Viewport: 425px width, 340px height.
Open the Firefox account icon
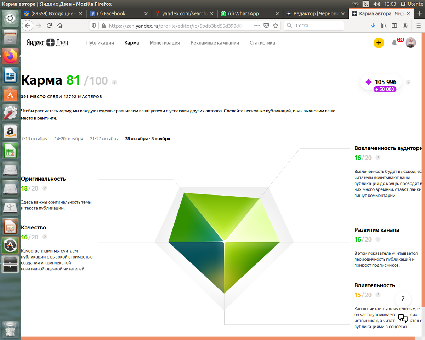405,26
